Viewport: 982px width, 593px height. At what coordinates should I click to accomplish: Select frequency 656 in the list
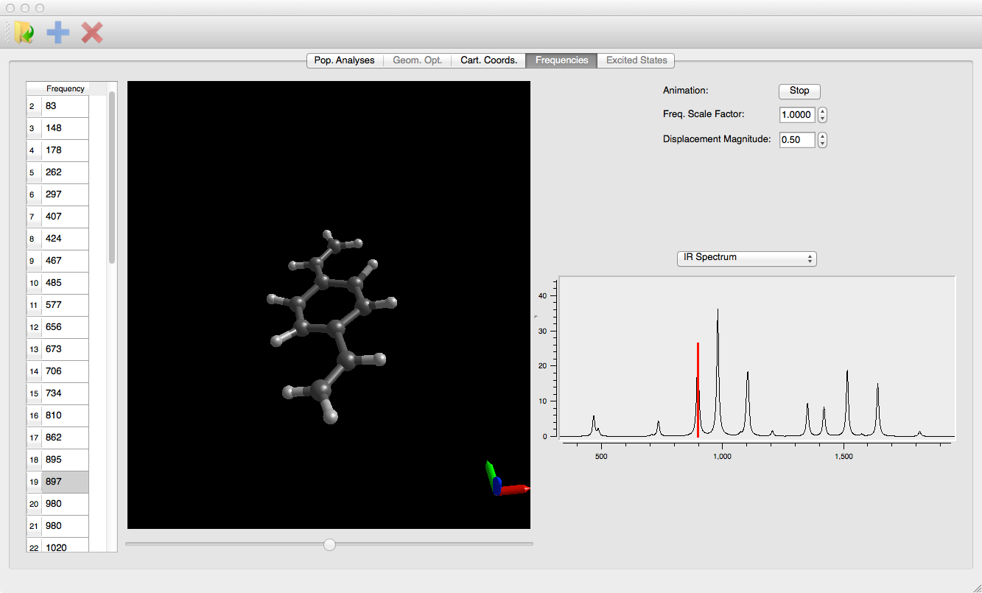(65, 327)
